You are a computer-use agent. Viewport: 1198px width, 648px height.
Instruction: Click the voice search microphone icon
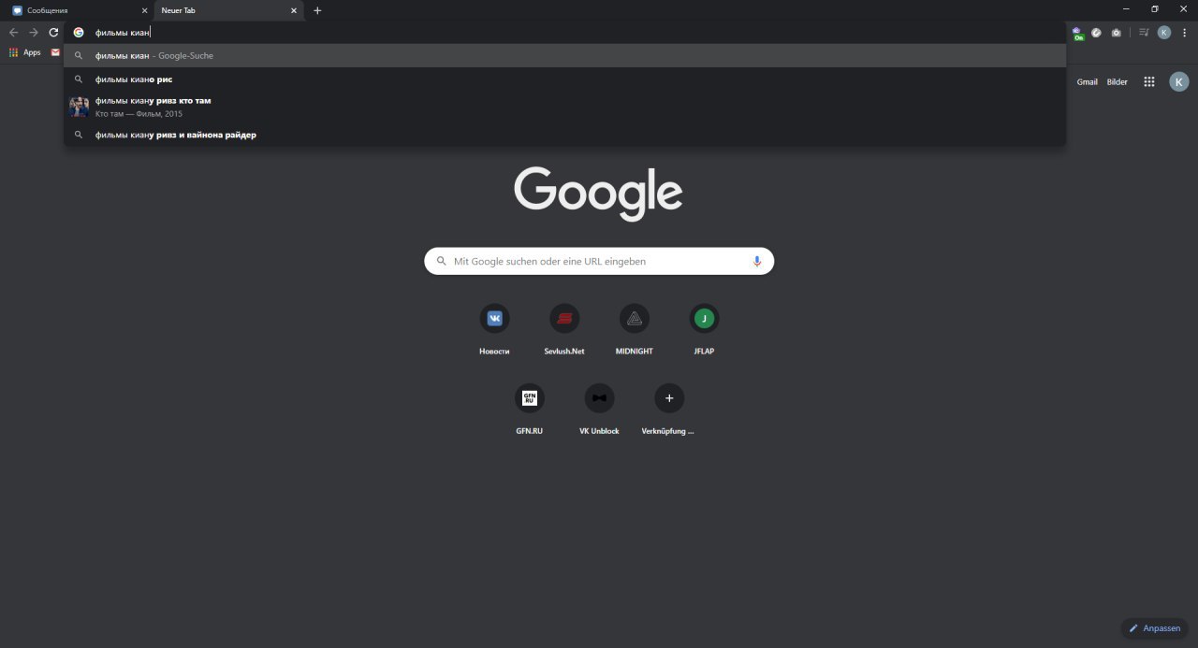coord(756,262)
